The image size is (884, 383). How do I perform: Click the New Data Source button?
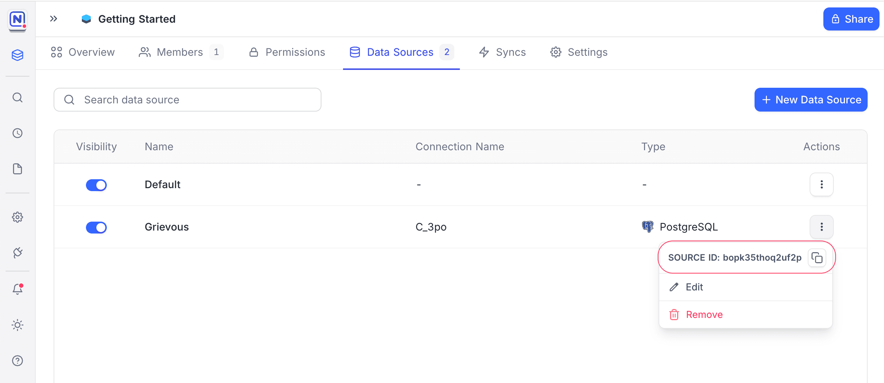click(811, 100)
